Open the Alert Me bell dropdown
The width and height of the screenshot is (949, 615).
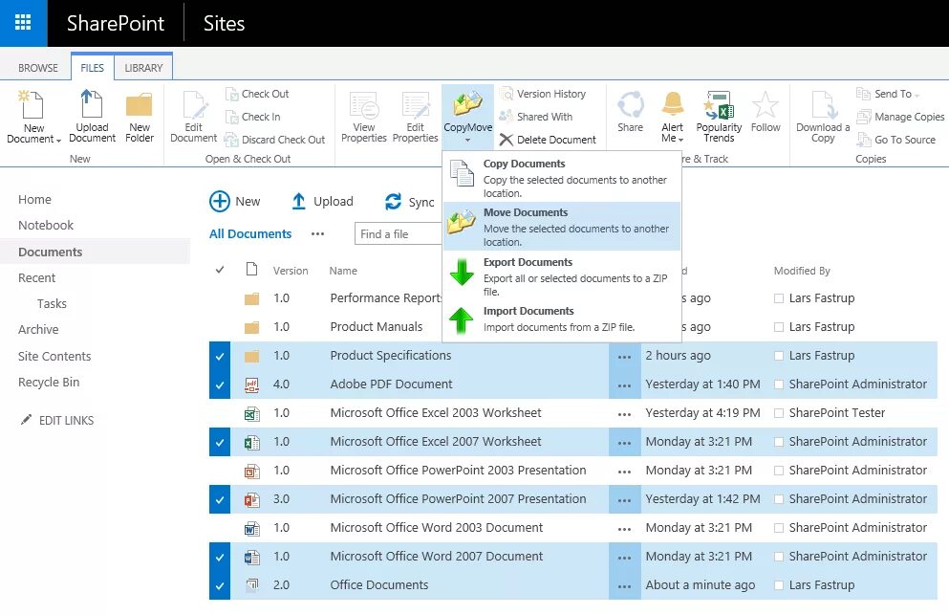672,117
